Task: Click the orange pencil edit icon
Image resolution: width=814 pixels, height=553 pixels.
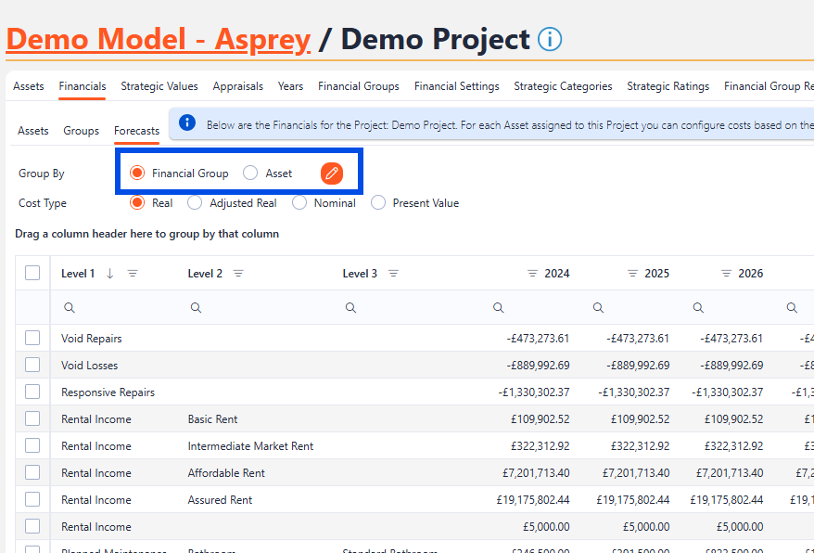Action: coord(332,174)
